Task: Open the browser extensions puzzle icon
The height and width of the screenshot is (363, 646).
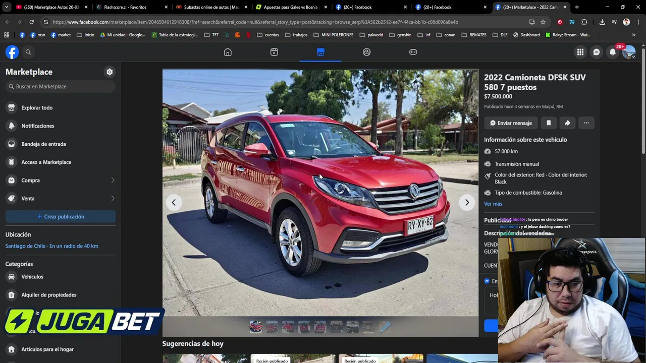Action: pyautogui.click(x=584, y=22)
